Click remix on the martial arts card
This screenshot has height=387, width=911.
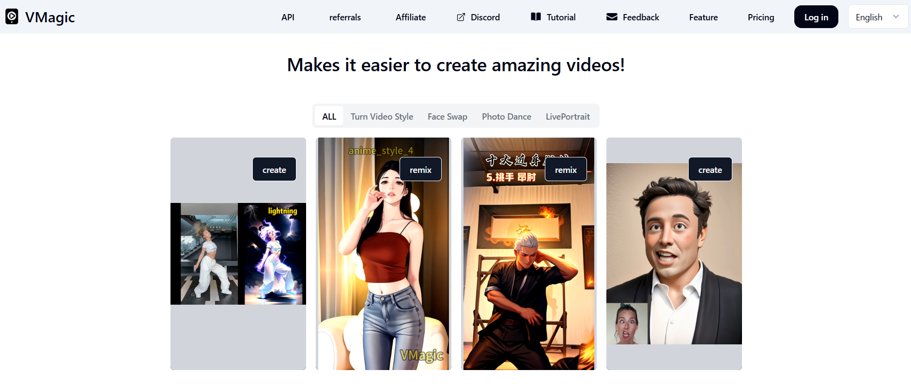[566, 170]
